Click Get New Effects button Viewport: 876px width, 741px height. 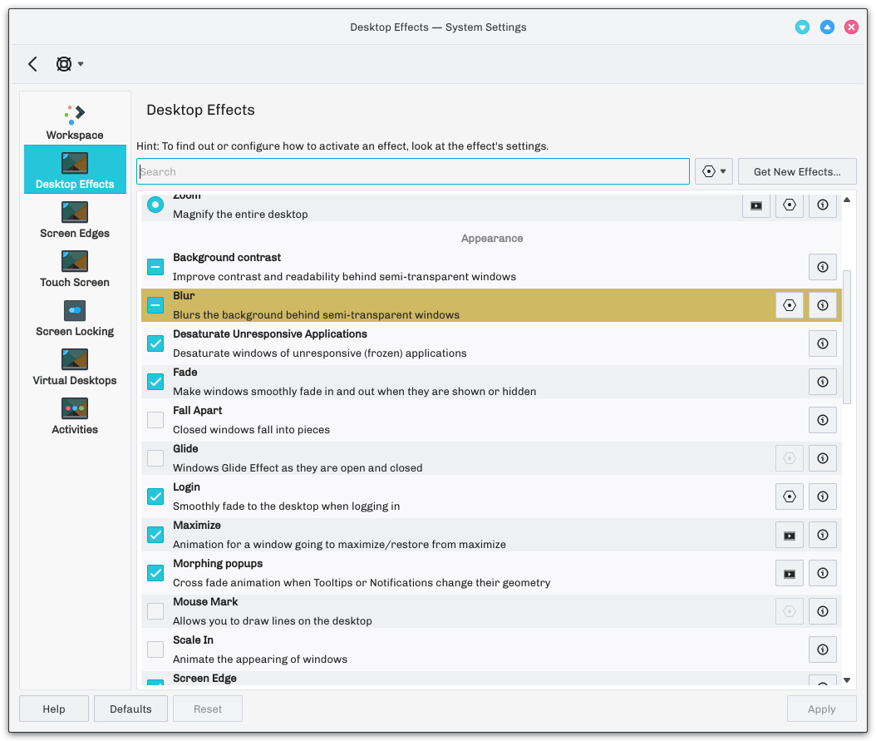coord(797,171)
